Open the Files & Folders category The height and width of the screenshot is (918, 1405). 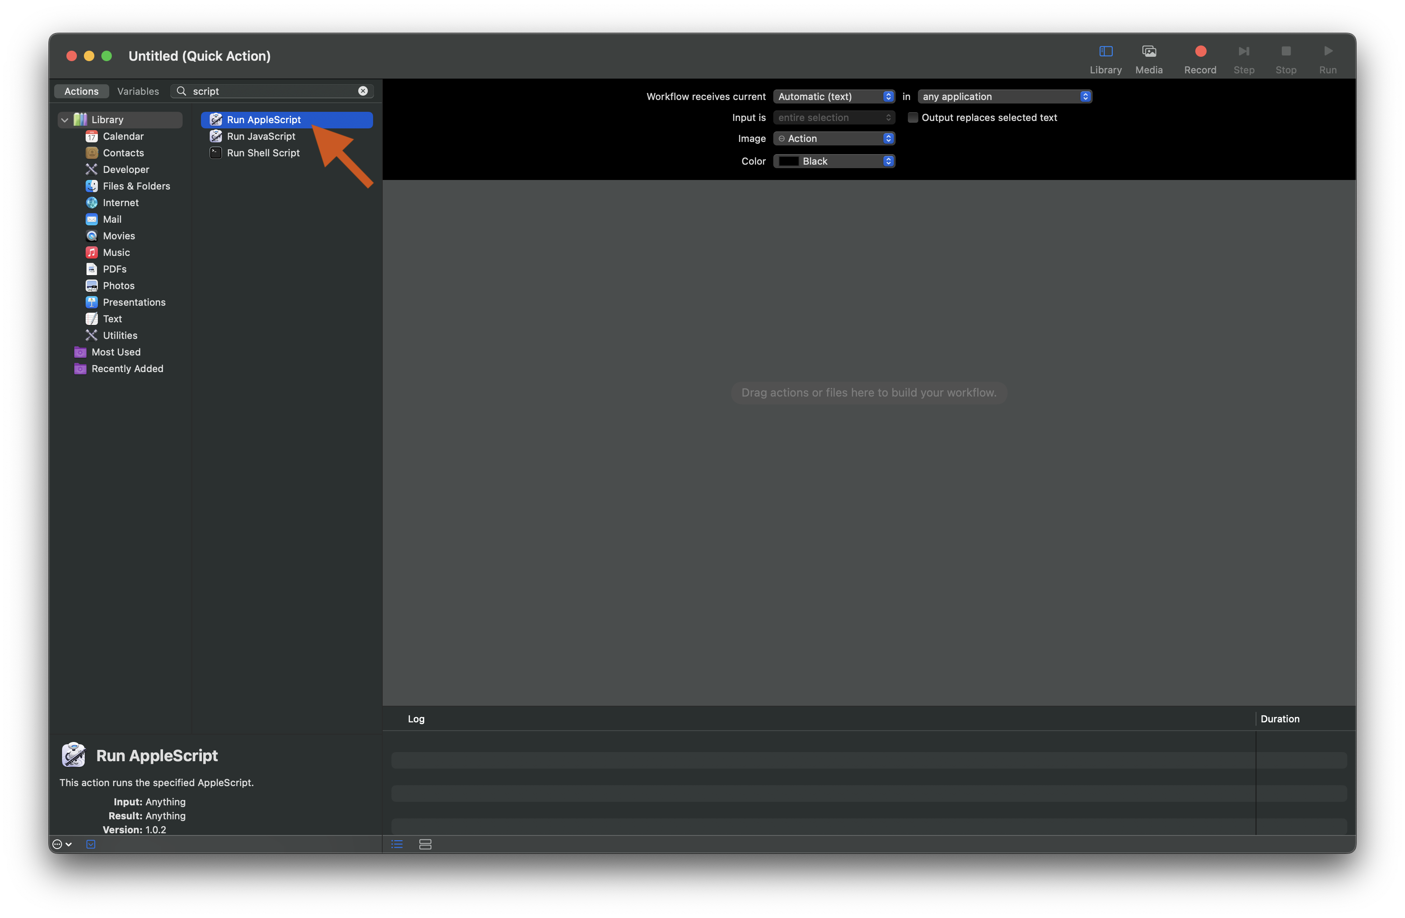click(x=136, y=186)
